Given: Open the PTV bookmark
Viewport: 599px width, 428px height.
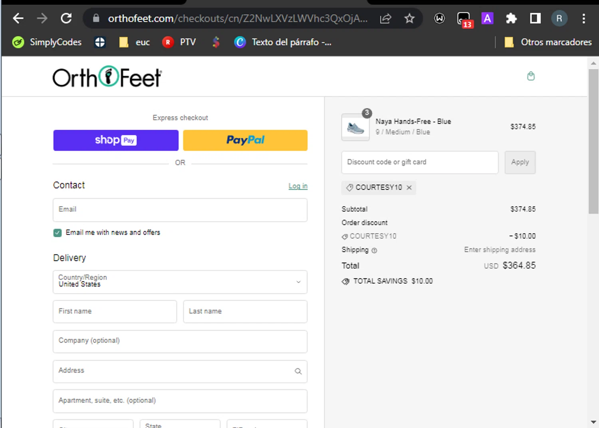Looking at the screenshot, I should (179, 42).
